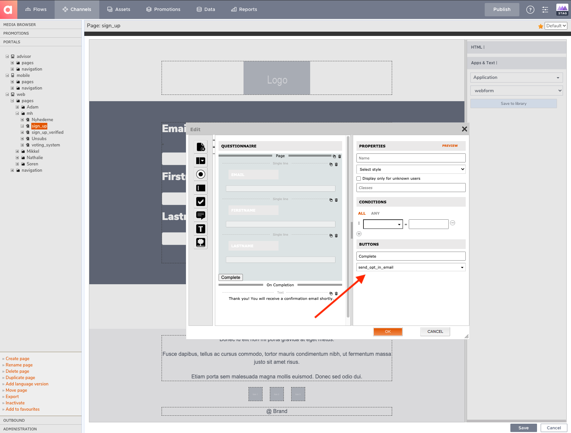Click the Classes input field
This screenshot has height=433, width=571.
pyautogui.click(x=411, y=188)
